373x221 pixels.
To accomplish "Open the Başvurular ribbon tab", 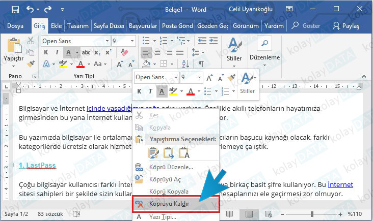I will coord(143,25).
